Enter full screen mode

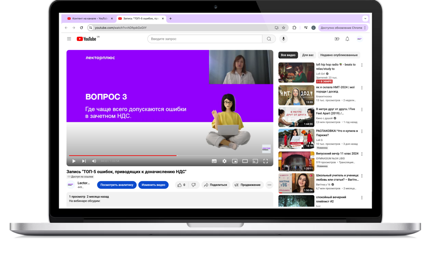[266, 161]
